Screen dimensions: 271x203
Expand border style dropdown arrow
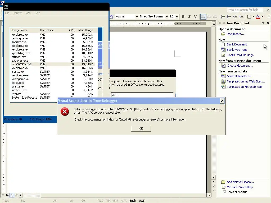(253, 17)
